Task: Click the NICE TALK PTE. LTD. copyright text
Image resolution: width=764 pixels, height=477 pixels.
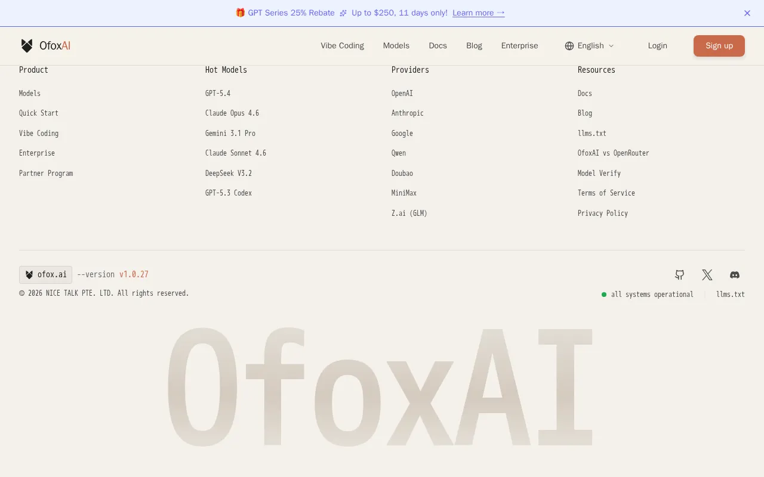Action: point(104,293)
